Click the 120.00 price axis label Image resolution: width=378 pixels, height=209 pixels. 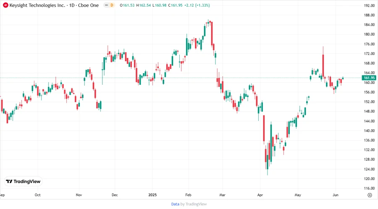pyautogui.click(x=369, y=179)
